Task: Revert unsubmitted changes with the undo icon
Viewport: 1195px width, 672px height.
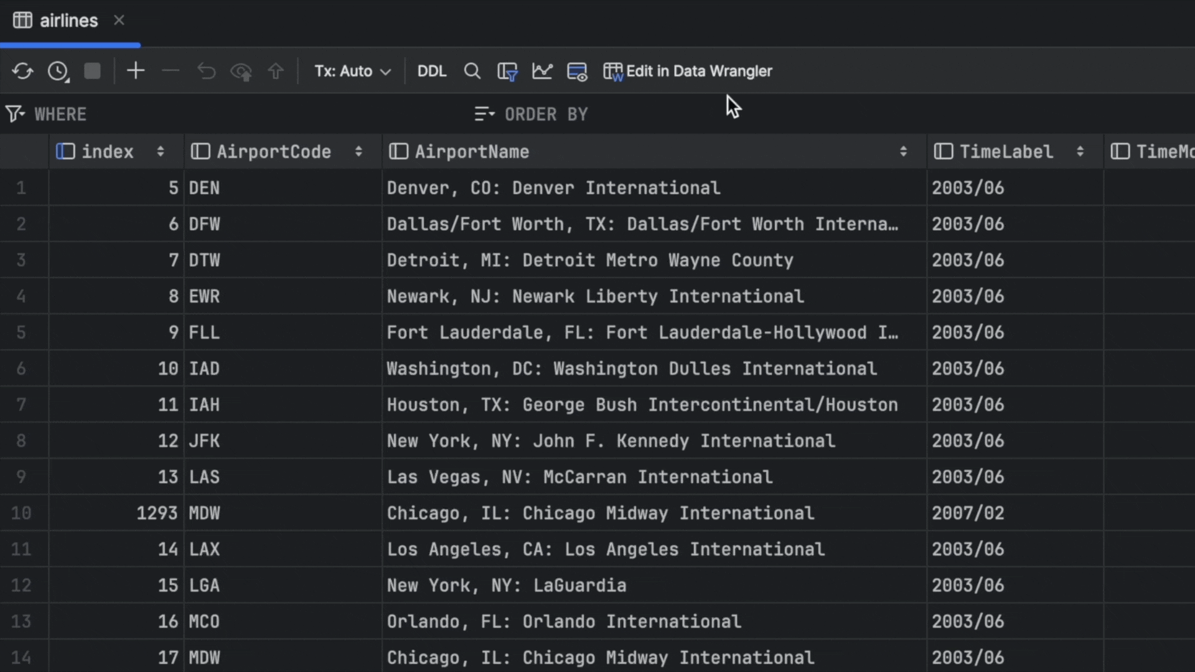Action: 206,71
